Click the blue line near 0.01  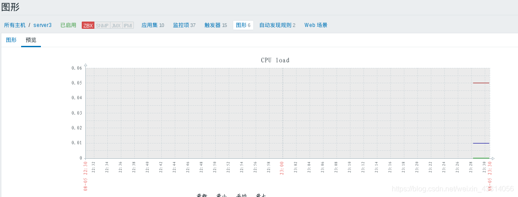pos(481,143)
